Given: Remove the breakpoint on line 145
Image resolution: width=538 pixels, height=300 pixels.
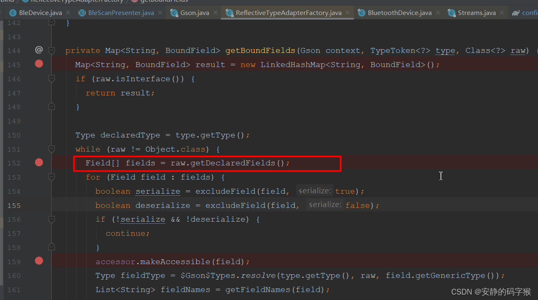Looking at the screenshot, I should pos(39,64).
